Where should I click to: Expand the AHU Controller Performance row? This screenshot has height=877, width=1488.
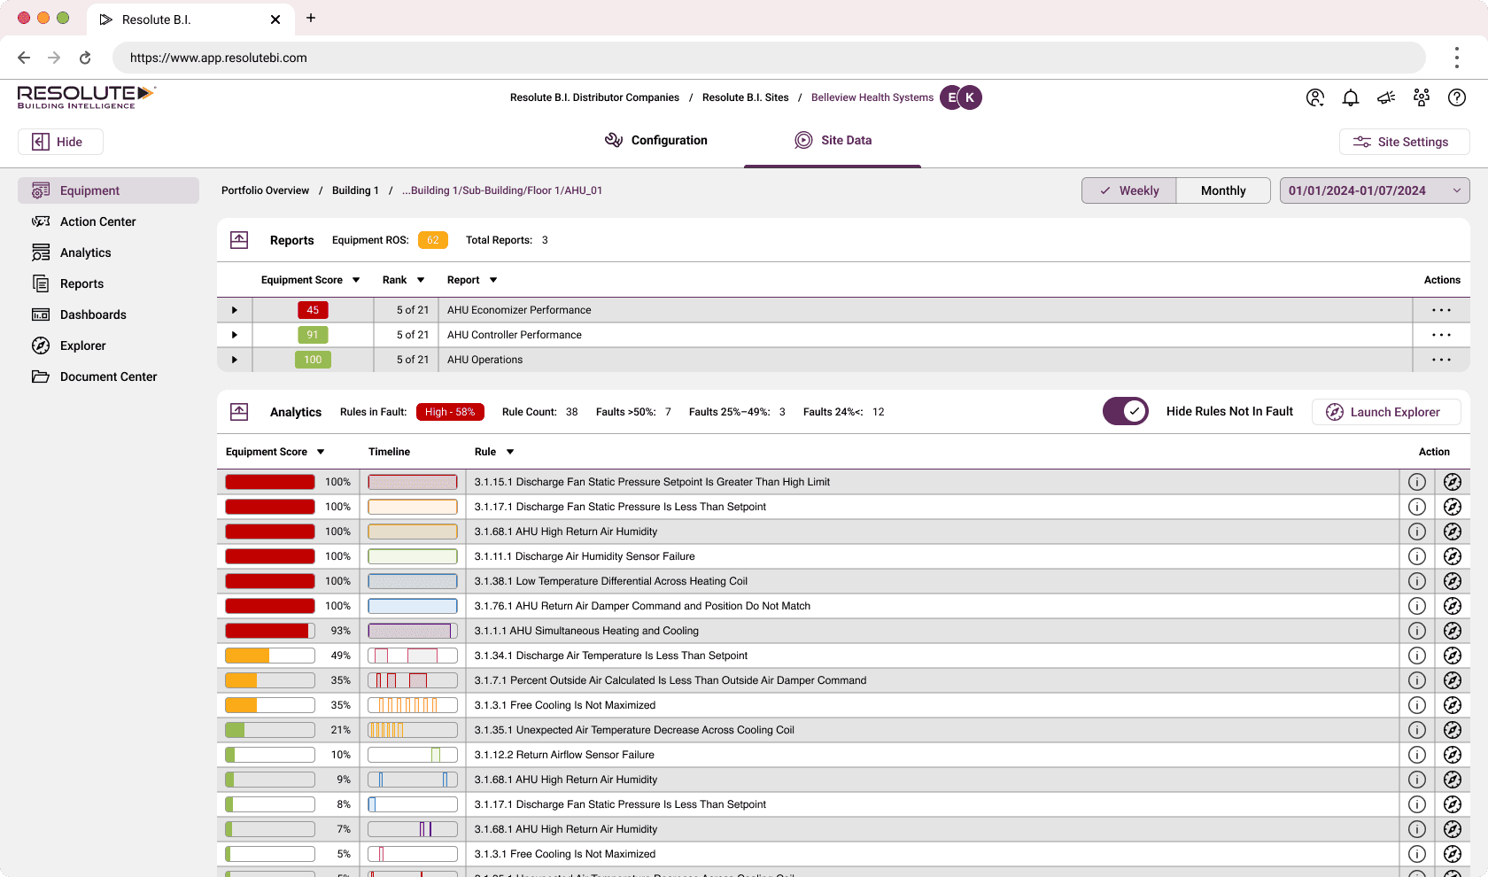(234, 335)
